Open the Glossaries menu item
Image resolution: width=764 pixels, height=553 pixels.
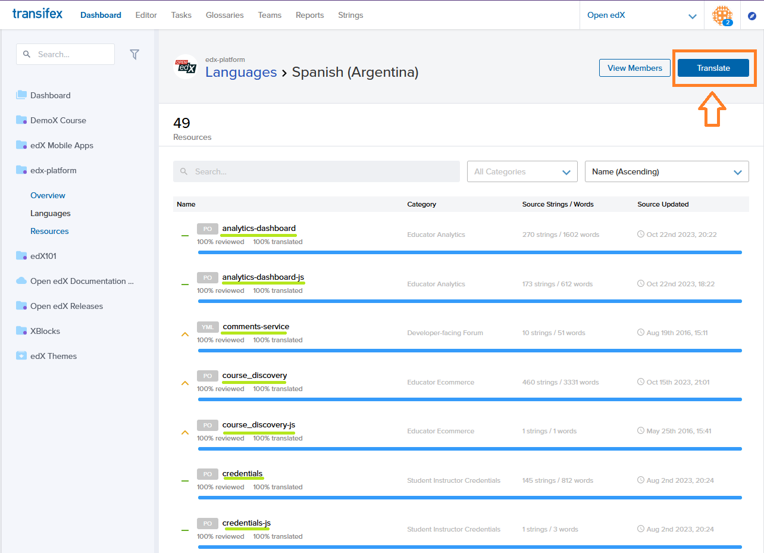tap(224, 15)
